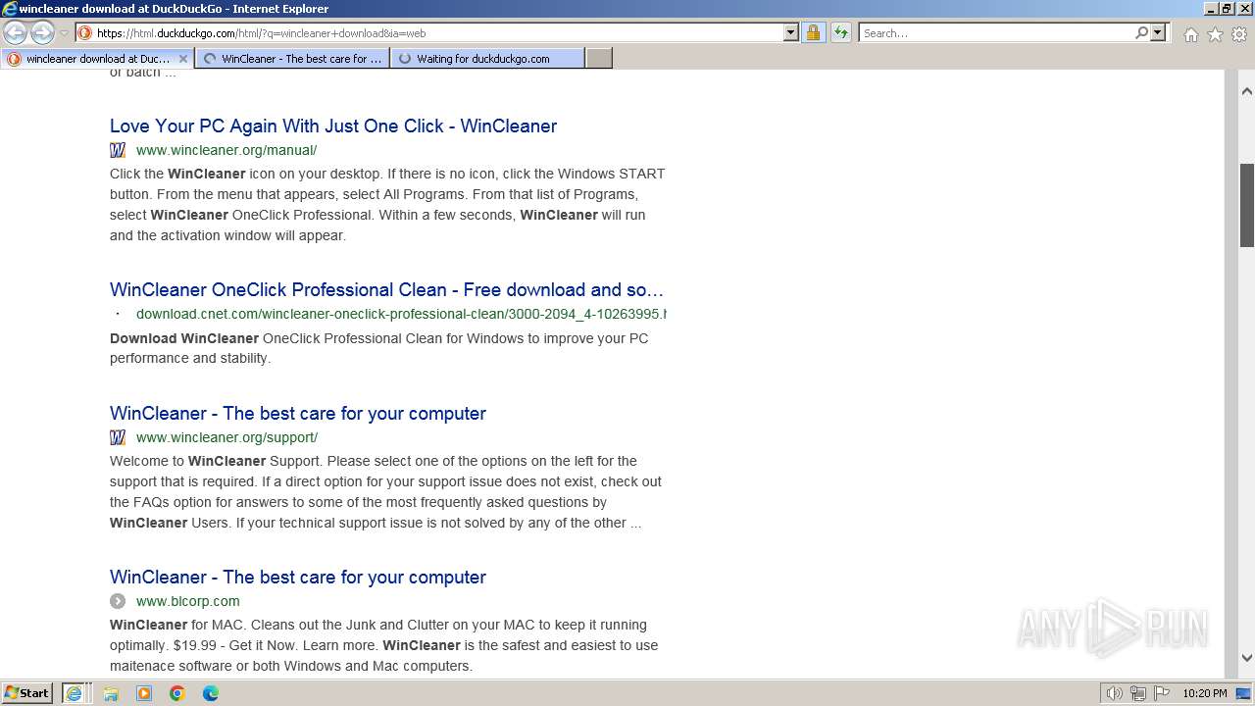Viewport: 1255px width, 706px height.
Task: Open a new tab with the blank tab button
Action: (x=599, y=59)
